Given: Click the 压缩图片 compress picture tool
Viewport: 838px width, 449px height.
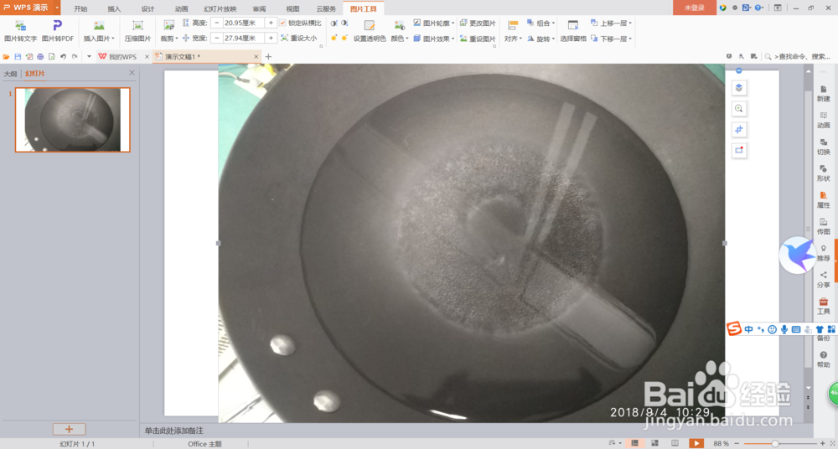Looking at the screenshot, I should [138, 31].
